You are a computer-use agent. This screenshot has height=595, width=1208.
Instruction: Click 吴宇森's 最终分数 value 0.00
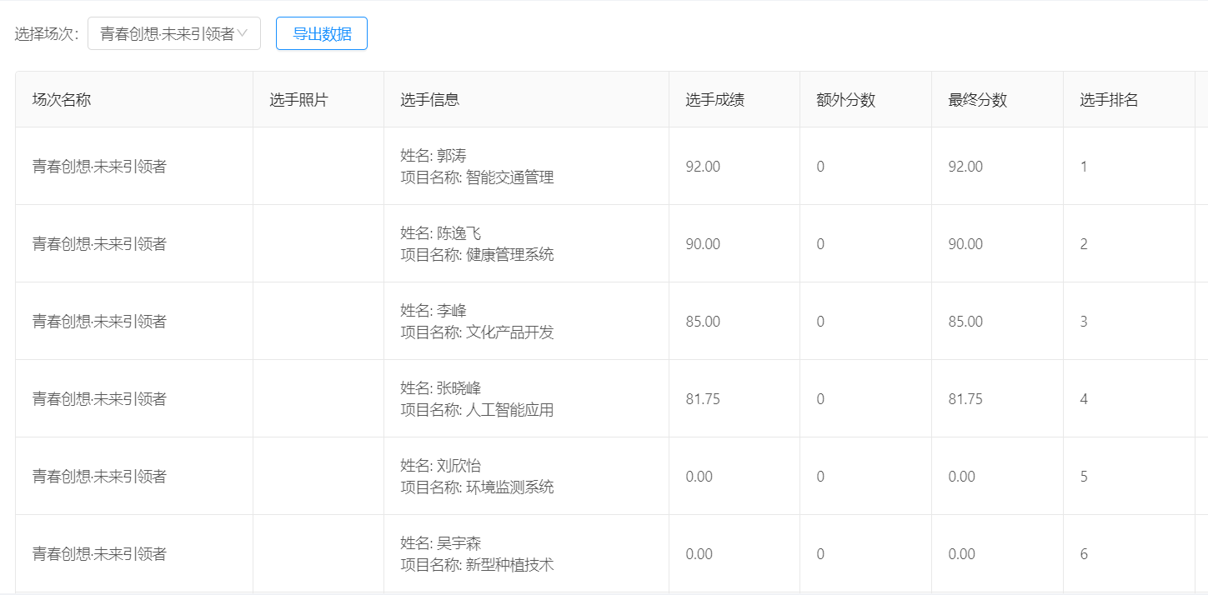(962, 554)
